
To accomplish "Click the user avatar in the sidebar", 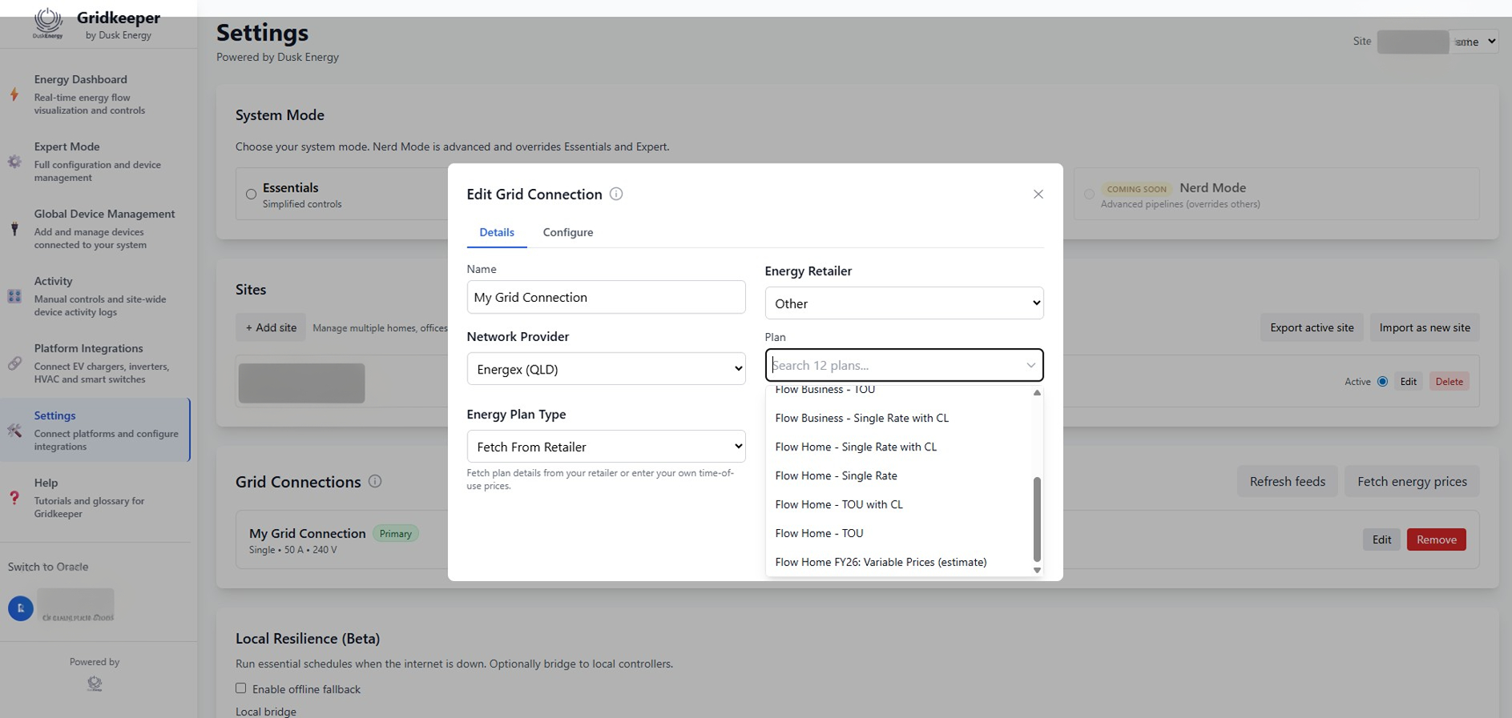I will [x=21, y=608].
